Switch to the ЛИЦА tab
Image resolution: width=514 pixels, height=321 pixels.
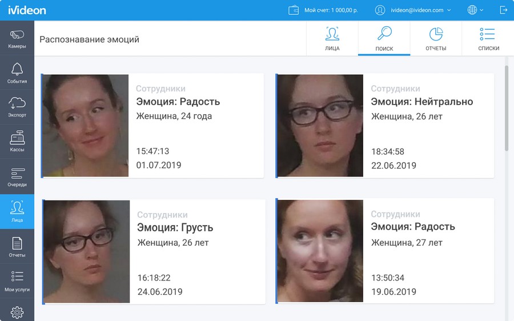[332, 39]
